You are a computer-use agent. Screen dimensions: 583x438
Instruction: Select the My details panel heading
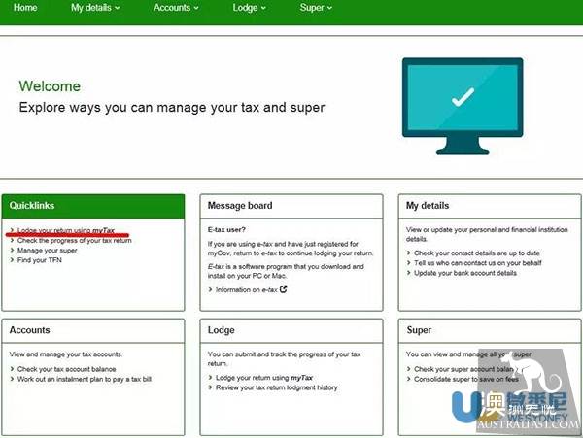pos(428,206)
